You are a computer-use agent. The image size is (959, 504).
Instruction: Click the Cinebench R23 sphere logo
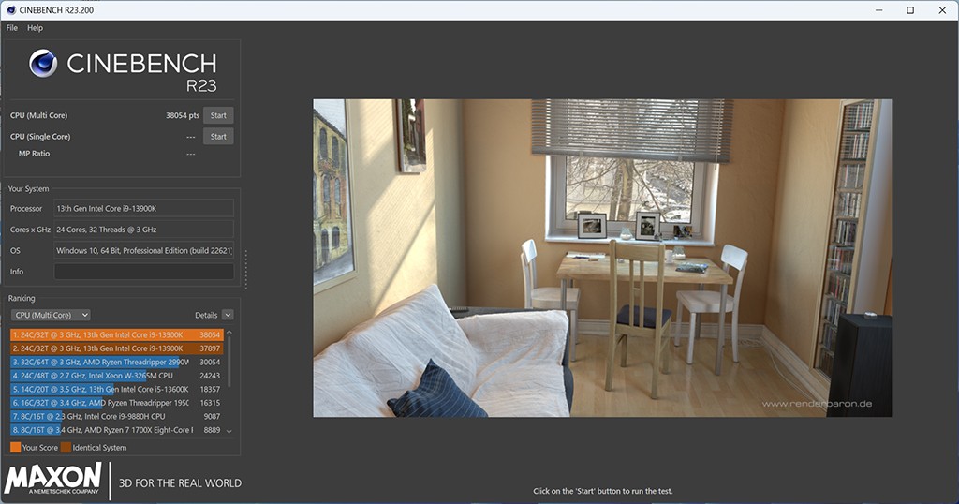click(43, 63)
